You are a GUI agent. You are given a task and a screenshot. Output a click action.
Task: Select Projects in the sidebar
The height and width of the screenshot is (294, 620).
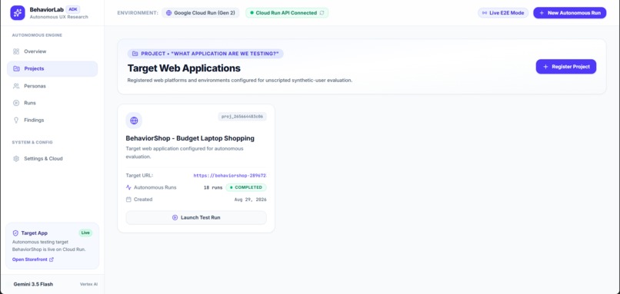pos(52,68)
